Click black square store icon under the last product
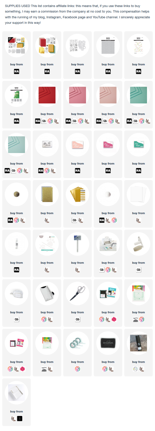 (20, 418)
